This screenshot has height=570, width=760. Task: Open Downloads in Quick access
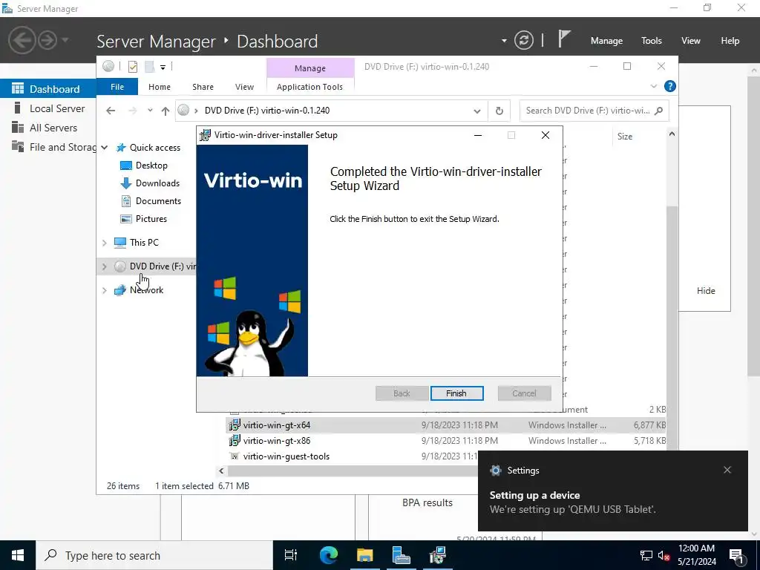(x=157, y=183)
